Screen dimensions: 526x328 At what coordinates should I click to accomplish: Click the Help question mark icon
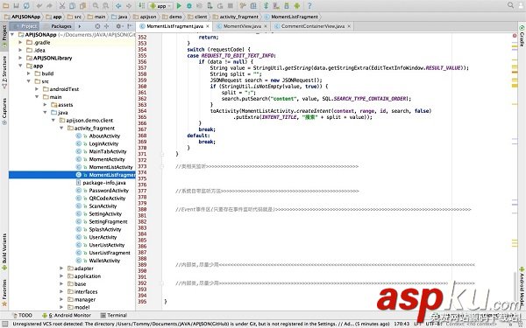309,6
